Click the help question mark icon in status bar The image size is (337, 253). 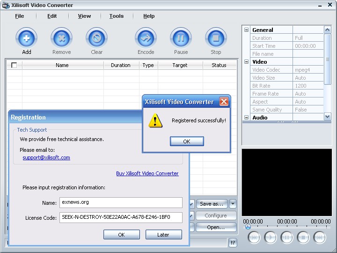(233, 243)
